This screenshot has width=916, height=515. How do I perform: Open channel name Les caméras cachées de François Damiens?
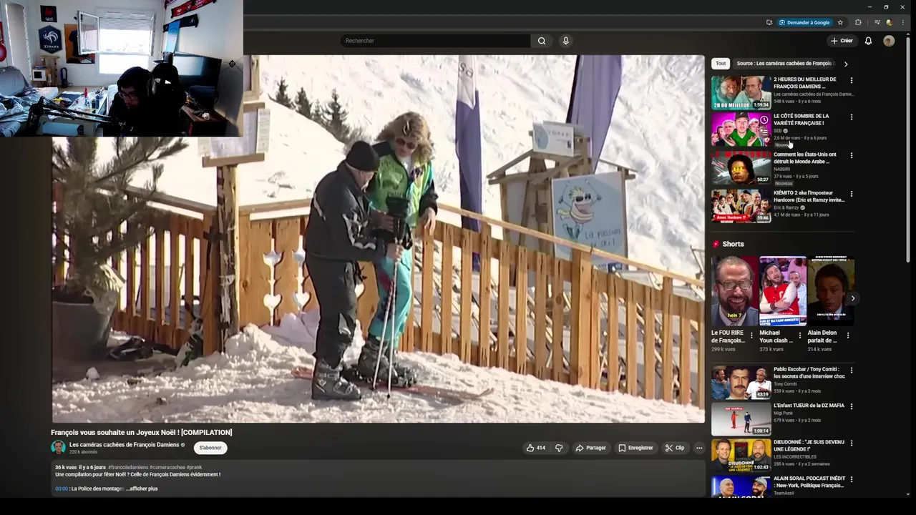point(124,444)
